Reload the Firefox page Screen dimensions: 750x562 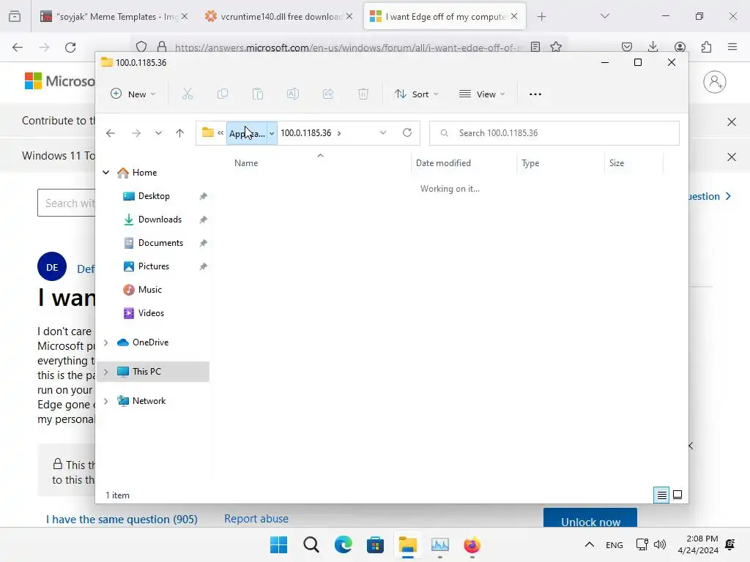tap(70, 47)
